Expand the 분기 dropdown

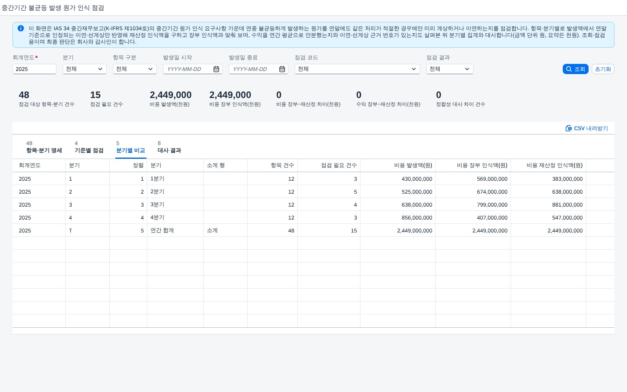pyautogui.click(x=85, y=69)
